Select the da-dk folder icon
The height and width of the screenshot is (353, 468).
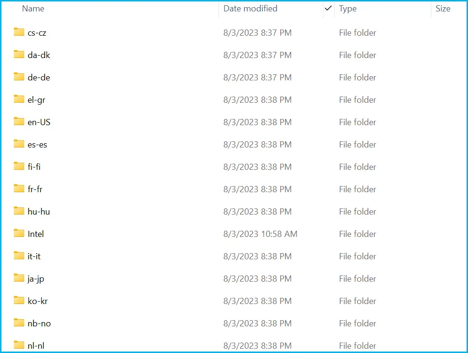tap(19, 55)
